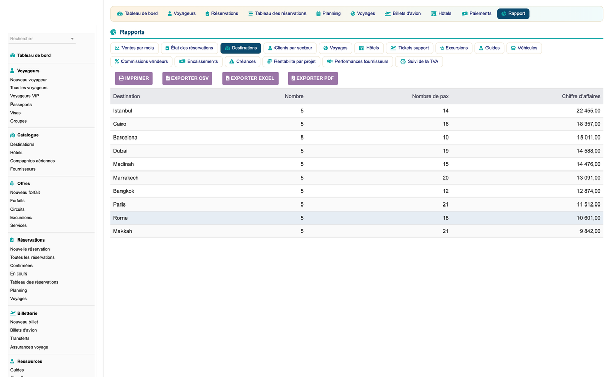Open Confirmées sidebar link
The width and height of the screenshot is (610, 377).
pos(21,265)
